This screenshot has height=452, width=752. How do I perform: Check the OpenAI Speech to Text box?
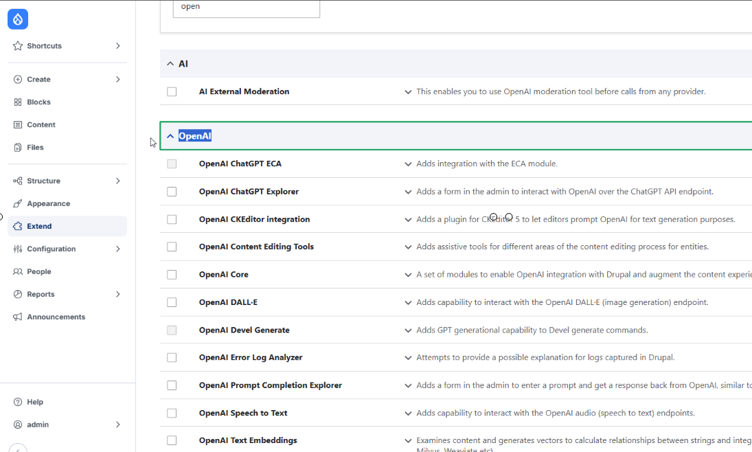[172, 413]
